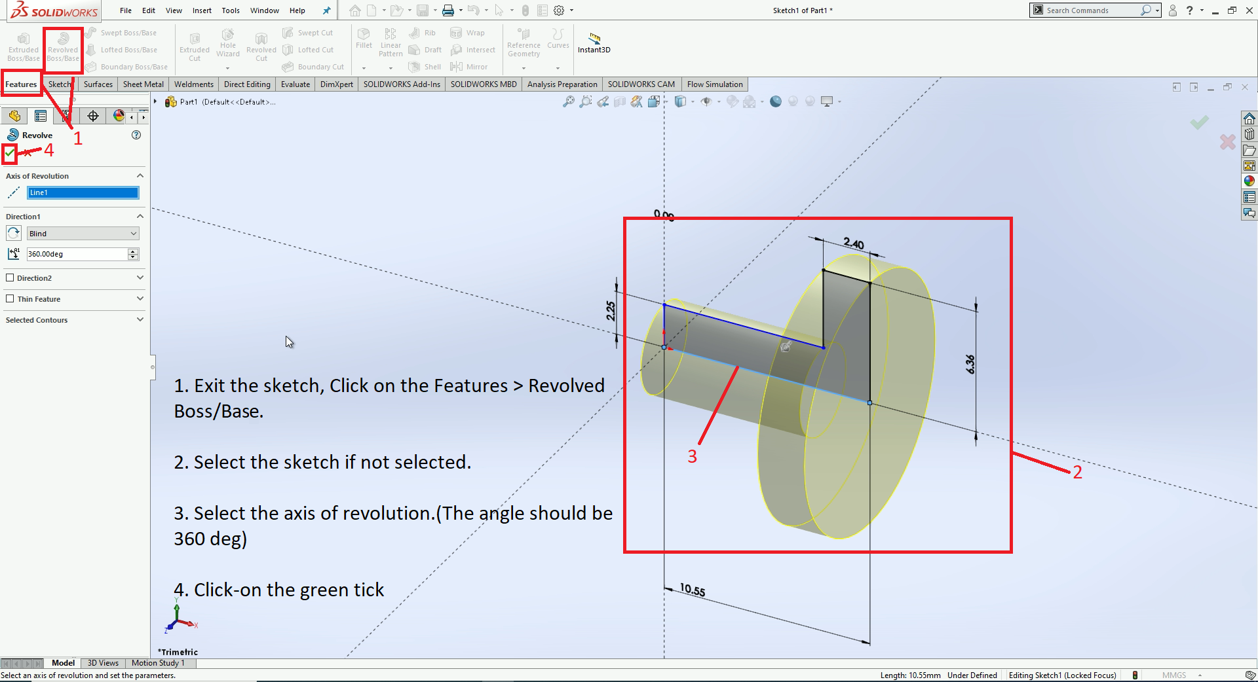Switch to the Surfaces tab
This screenshot has width=1258, height=682.
point(98,84)
